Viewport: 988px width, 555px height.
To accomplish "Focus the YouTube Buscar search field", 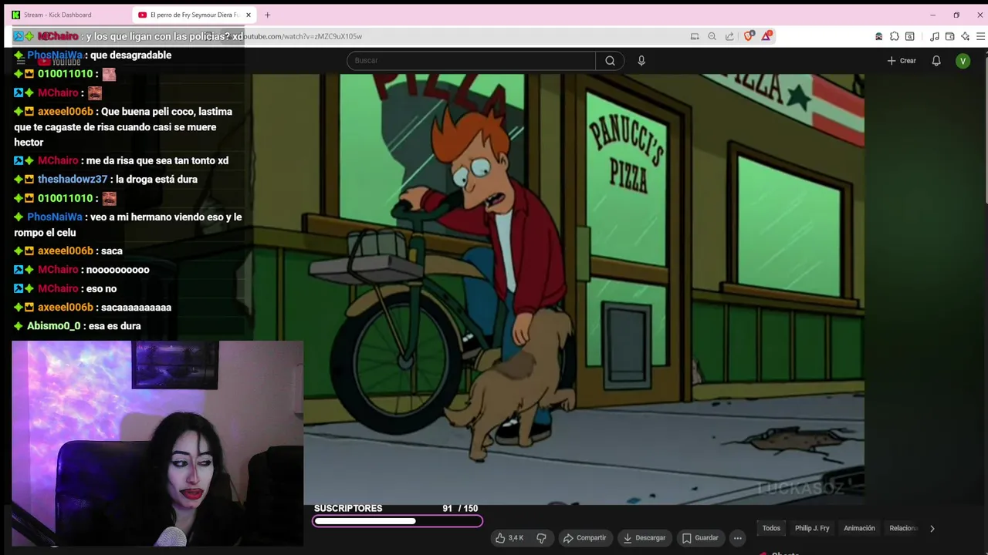I will [x=471, y=60].
